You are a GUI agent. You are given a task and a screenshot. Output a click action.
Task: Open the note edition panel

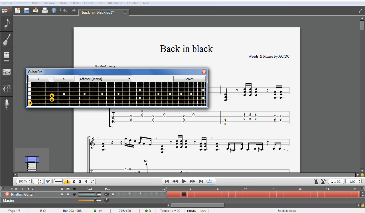pyautogui.click(x=7, y=24)
